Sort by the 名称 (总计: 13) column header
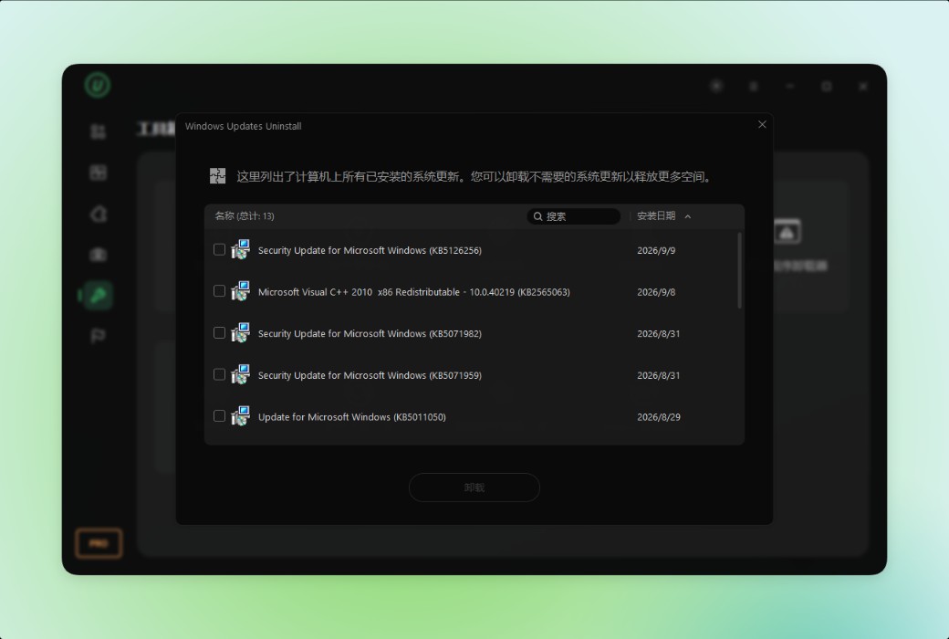This screenshot has height=639, width=949. (x=245, y=216)
